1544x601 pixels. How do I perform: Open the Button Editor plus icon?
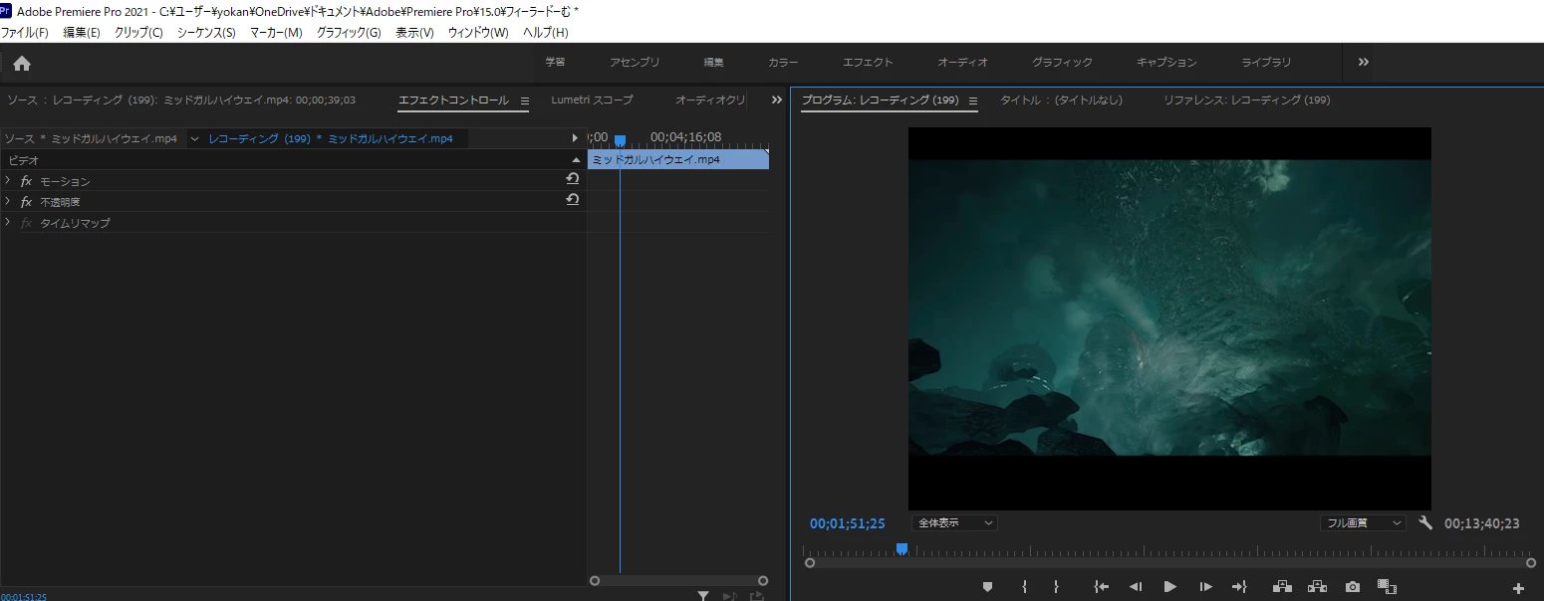click(x=1518, y=588)
